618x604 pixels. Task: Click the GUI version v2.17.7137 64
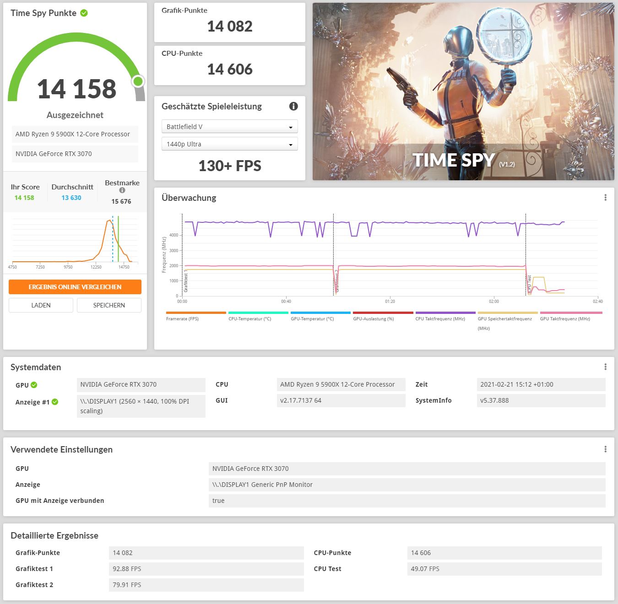click(341, 400)
